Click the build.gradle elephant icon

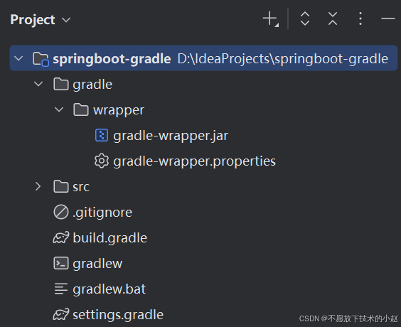61,237
